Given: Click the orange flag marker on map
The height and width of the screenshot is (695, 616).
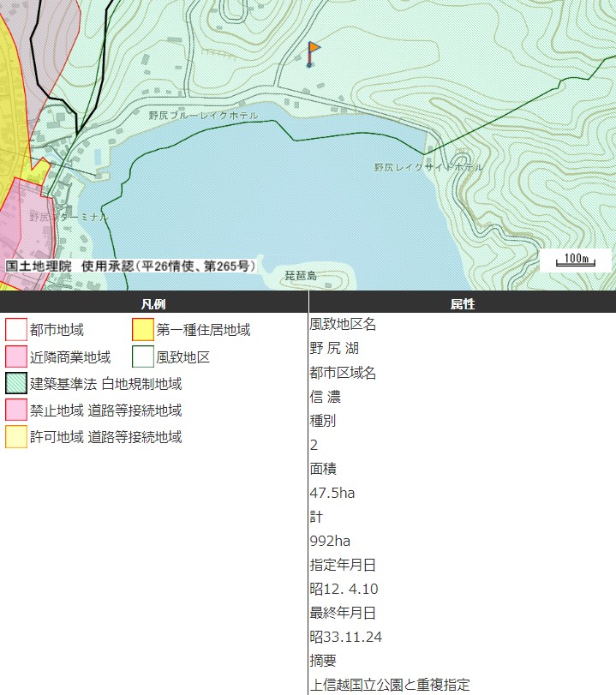Looking at the screenshot, I should pyautogui.click(x=313, y=51).
